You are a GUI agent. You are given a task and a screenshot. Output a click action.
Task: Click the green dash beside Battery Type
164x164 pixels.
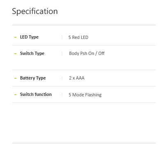point(16,78)
